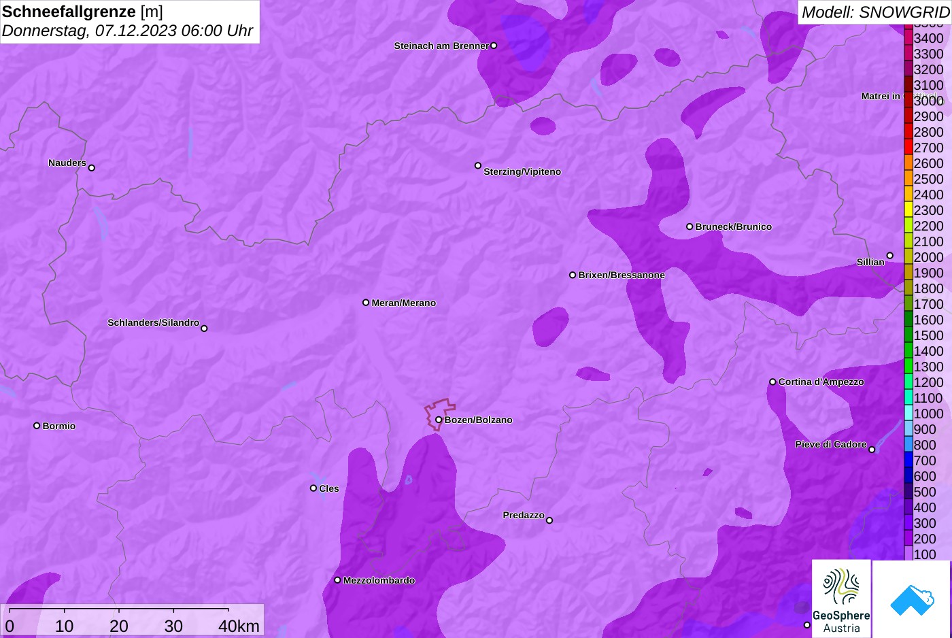Select the yellow 2300 m legend swatch
Viewport: 952px width, 638px height.
click(908, 210)
